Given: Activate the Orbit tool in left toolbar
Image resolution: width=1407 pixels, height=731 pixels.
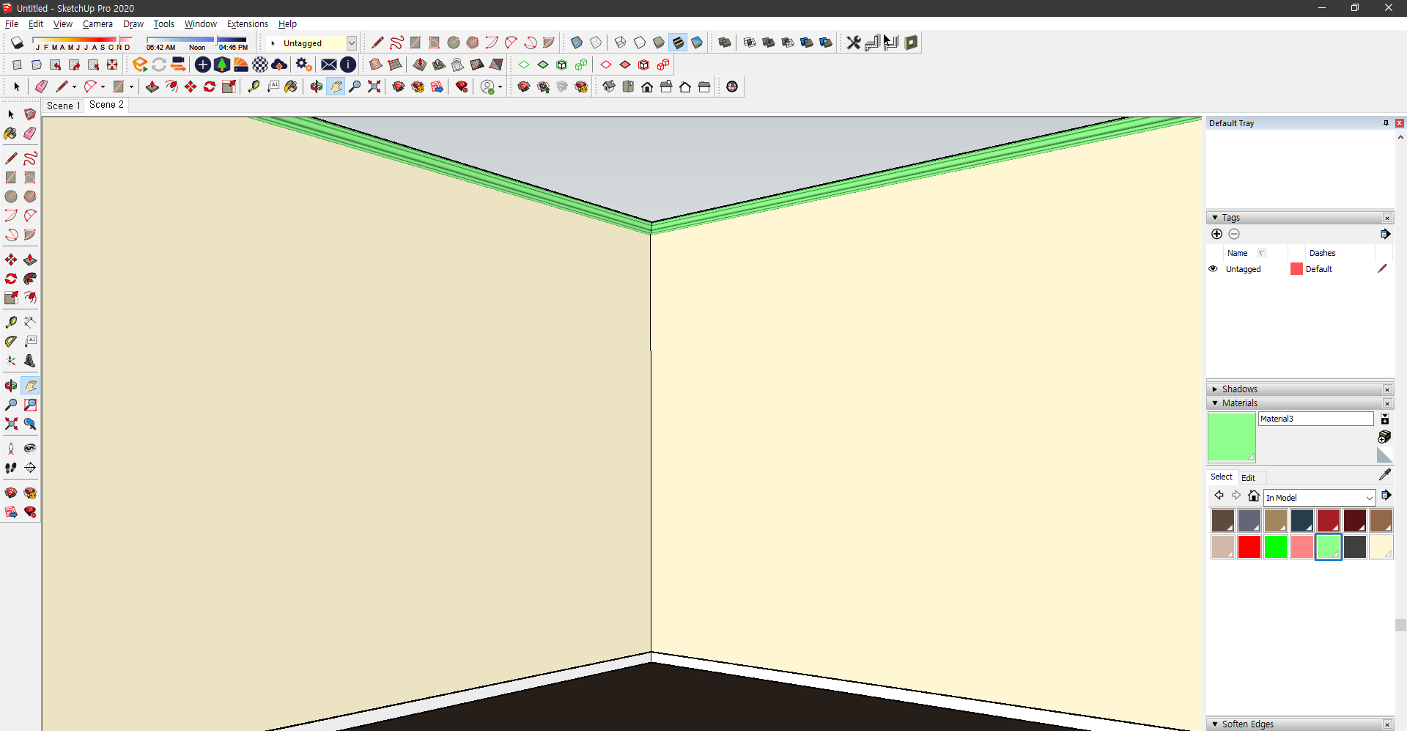Looking at the screenshot, I should click(x=11, y=386).
